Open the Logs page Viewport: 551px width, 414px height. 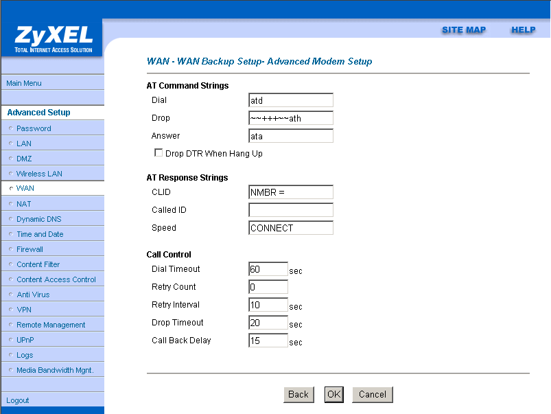[x=25, y=356]
